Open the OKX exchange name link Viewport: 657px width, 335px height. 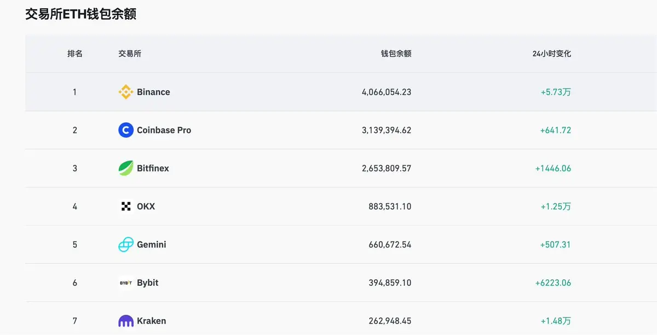(x=146, y=207)
